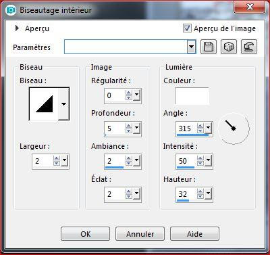
Task: Decrease Profondeur with the down spinner arrow
Action: point(129,131)
